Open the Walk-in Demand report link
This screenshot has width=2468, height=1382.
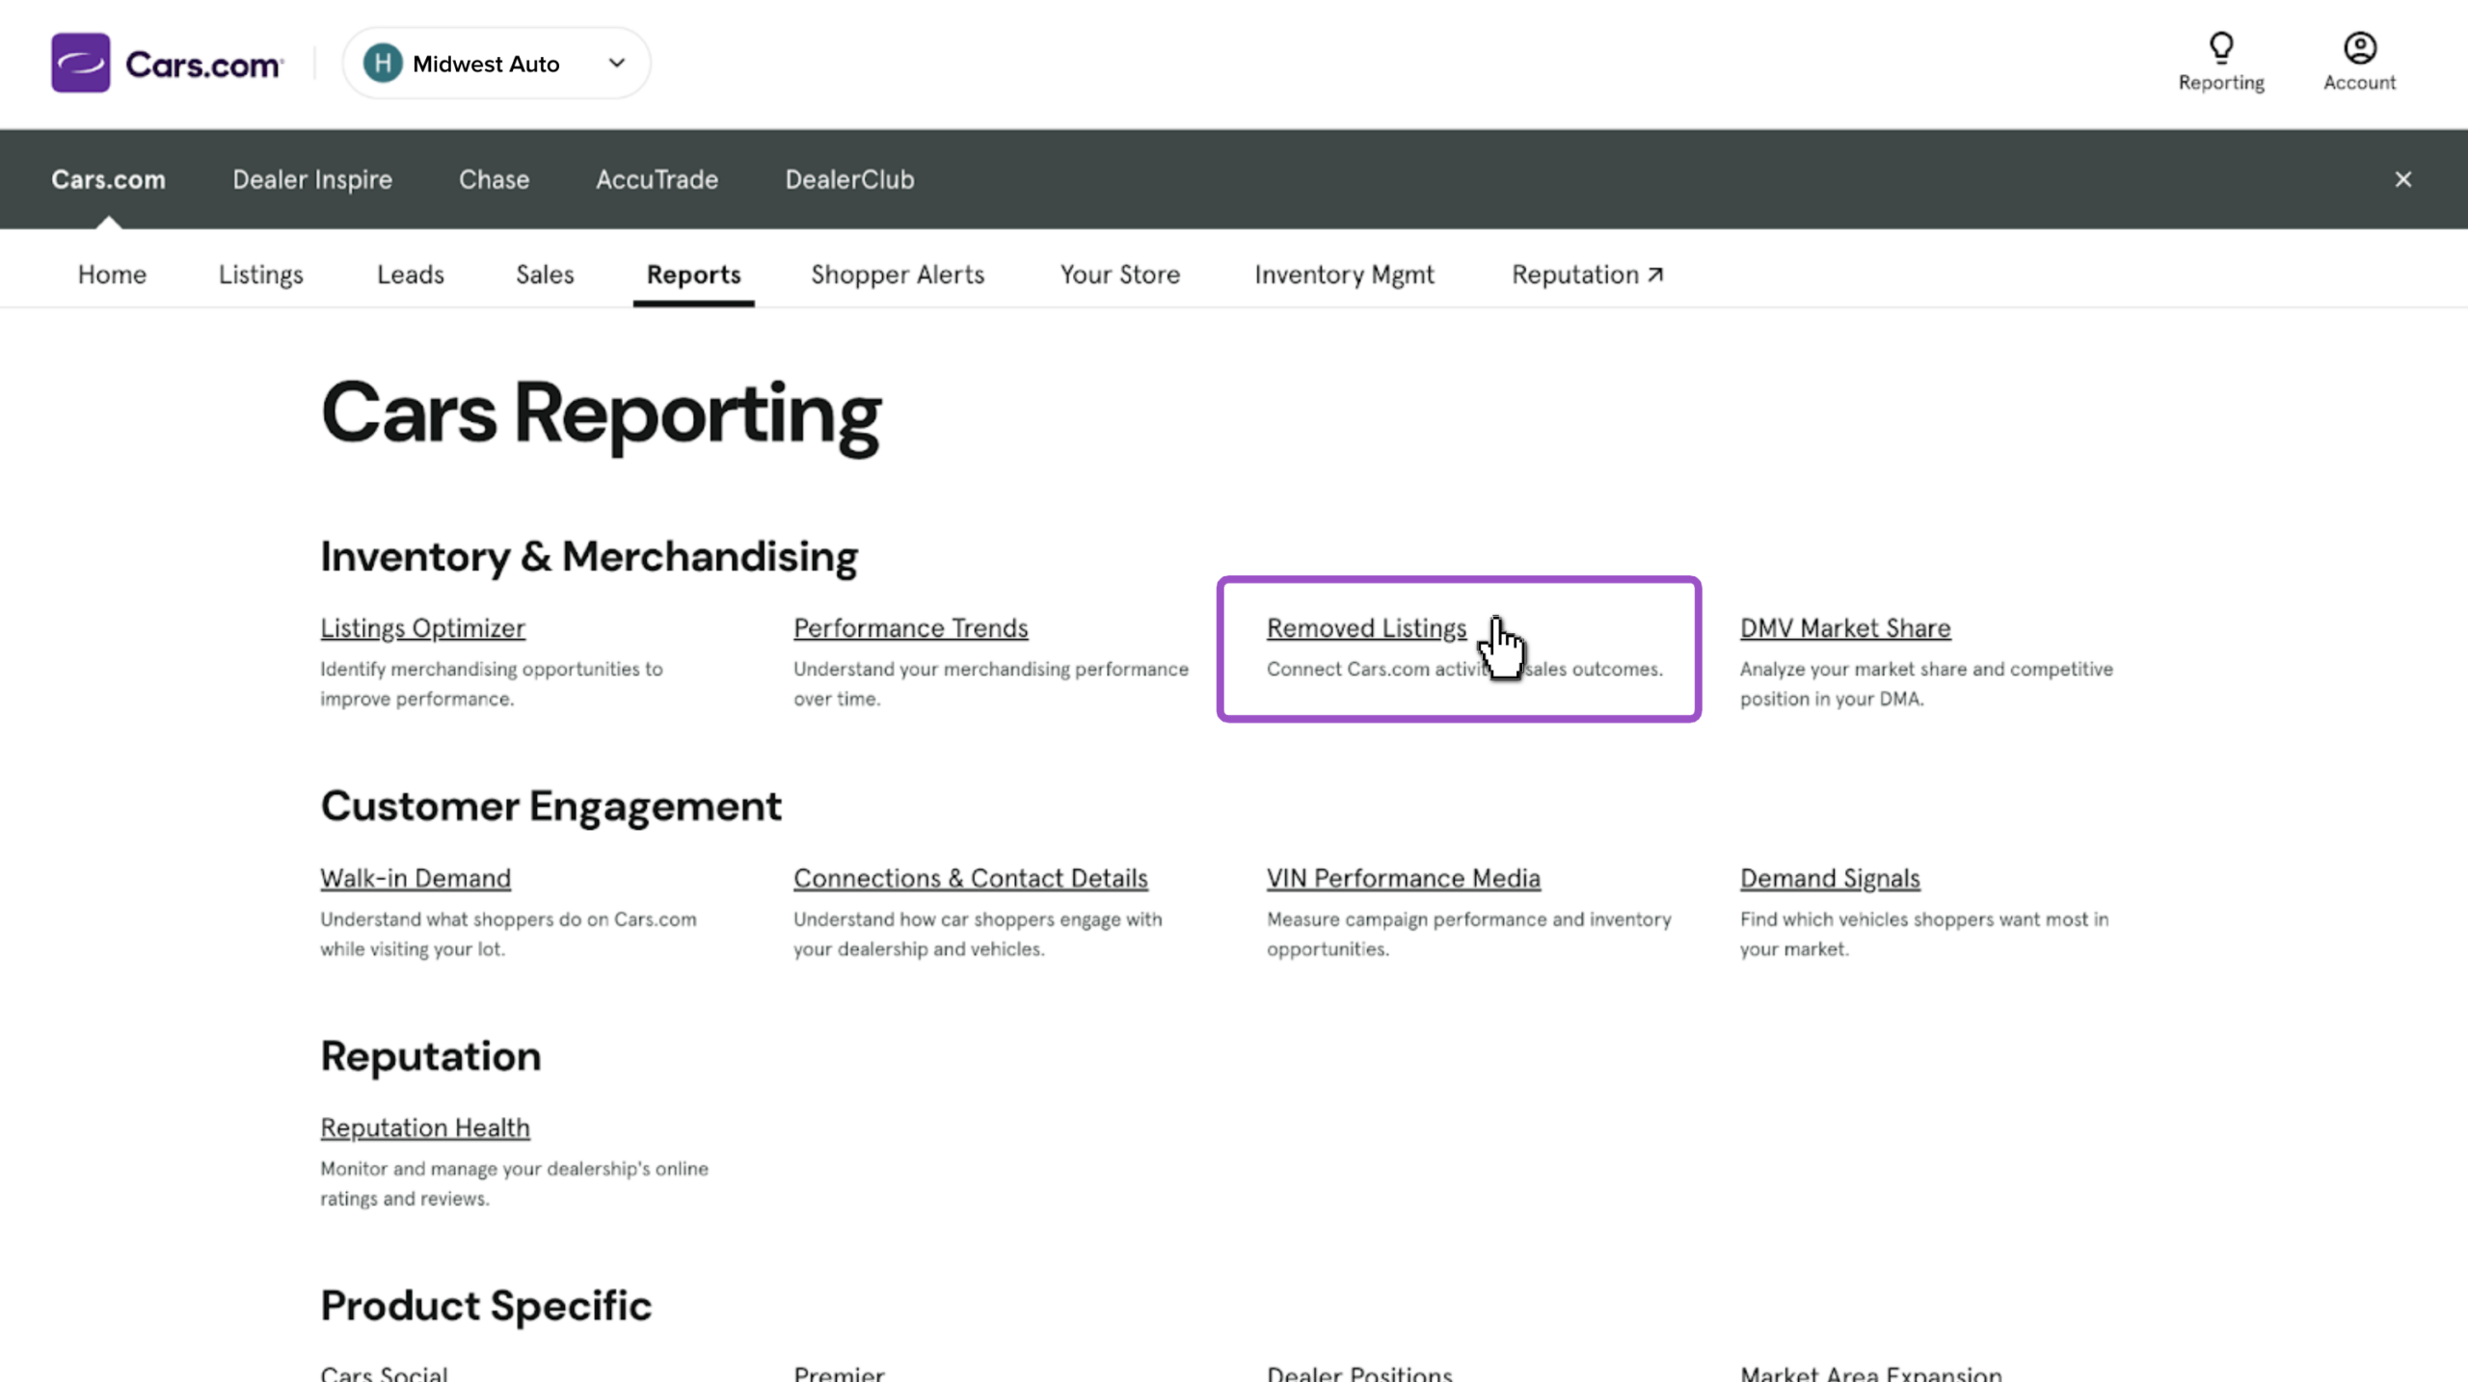pyautogui.click(x=416, y=878)
